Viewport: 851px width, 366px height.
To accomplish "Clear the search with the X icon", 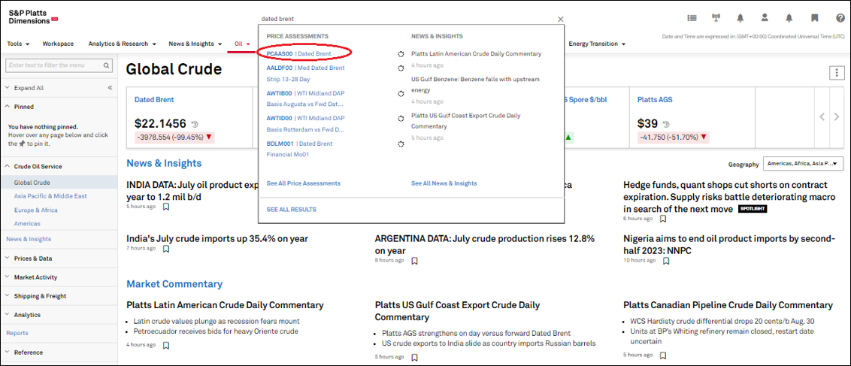I will (561, 19).
